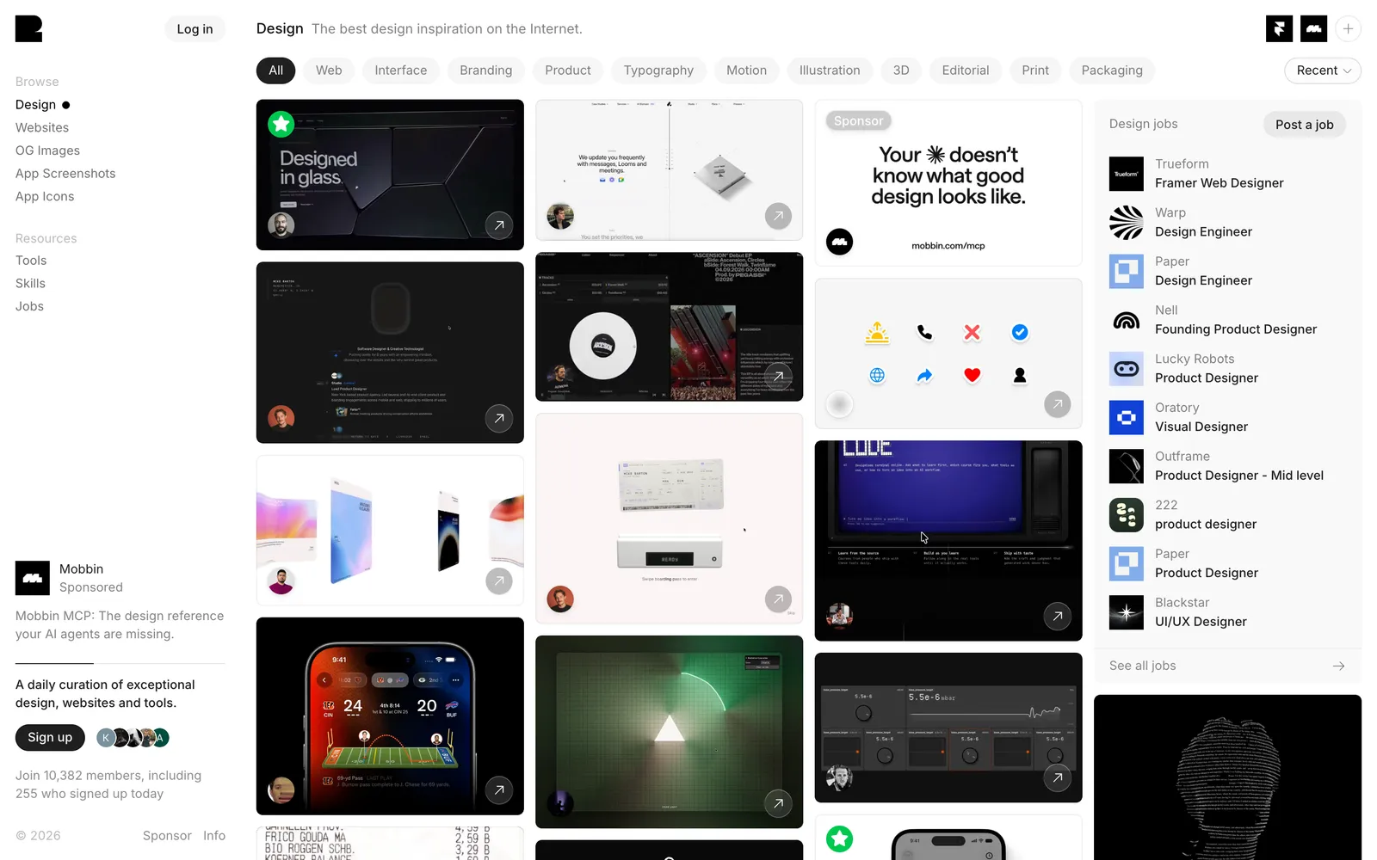Viewport: 1377px width, 860px height.
Task: Open arrow on the blue CODE terminal card
Action: pyautogui.click(x=1058, y=616)
